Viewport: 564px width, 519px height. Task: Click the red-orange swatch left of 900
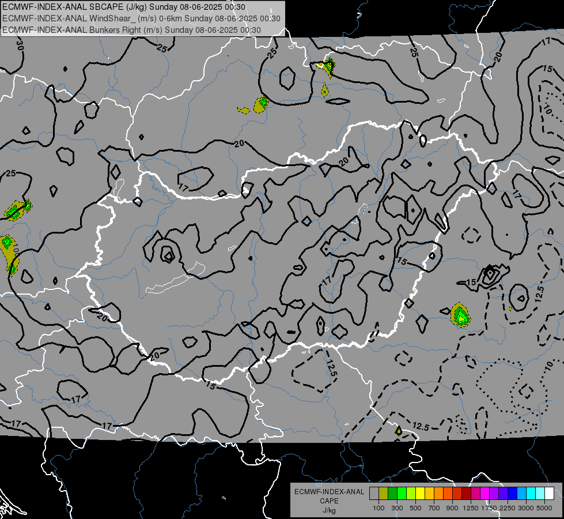[x=448, y=494]
